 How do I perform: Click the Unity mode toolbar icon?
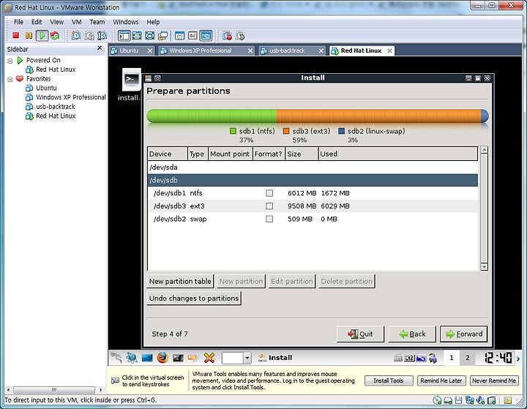pos(163,36)
